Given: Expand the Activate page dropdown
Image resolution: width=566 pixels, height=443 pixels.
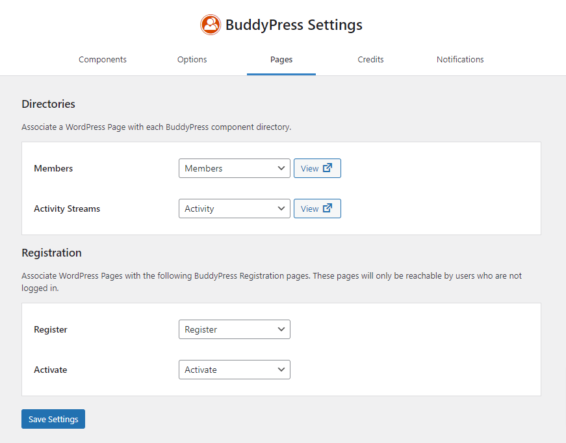Looking at the screenshot, I should (235, 370).
